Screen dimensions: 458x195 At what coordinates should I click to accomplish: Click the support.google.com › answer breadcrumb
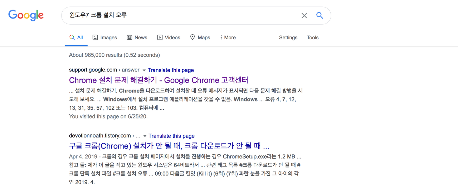coord(104,70)
